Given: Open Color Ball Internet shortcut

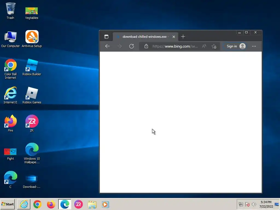Looking at the screenshot, I should pos(11,69).
